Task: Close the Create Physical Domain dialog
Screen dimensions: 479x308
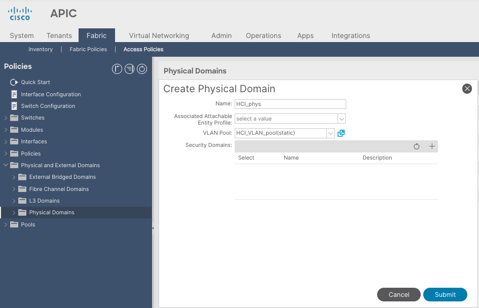Action: pyautogui.click(x=467, y=89)
